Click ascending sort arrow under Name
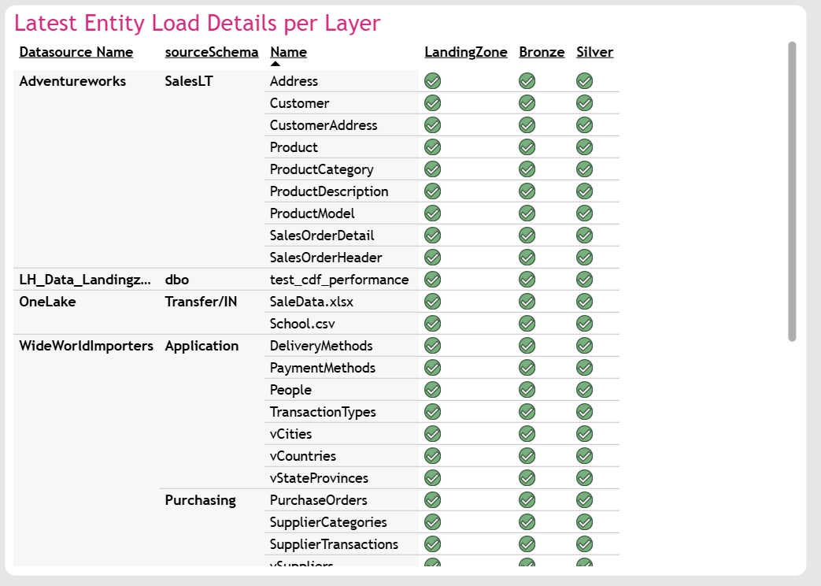 [x=276, y=64]
